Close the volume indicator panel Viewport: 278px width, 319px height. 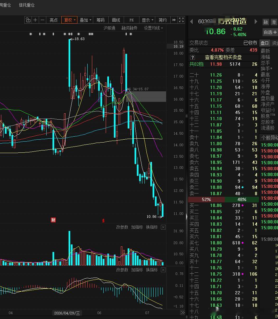pyautogui.click(x=163, y=227)
